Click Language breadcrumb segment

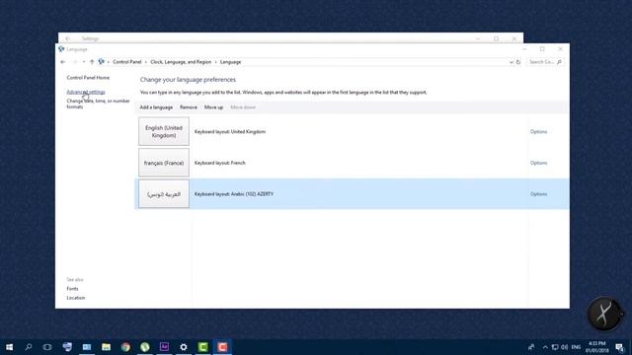pyautogui.click(x=230, y=62)
